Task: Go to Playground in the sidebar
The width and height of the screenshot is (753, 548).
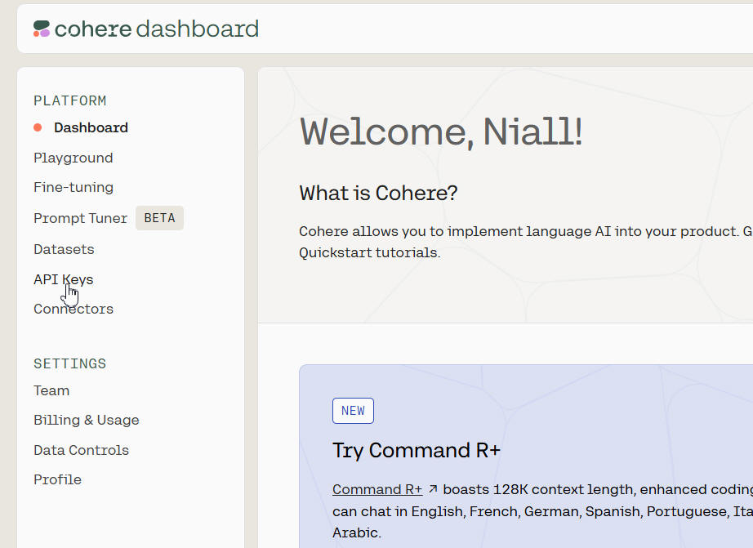Action: click(74, 158)
